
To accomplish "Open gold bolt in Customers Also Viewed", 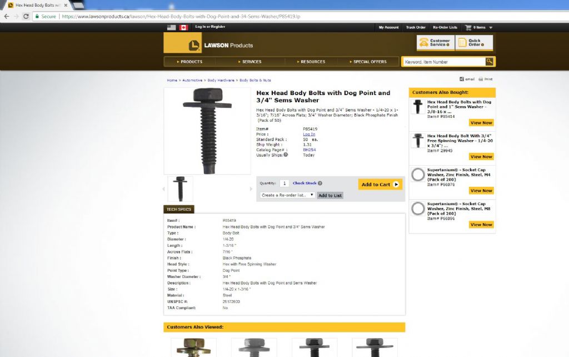I will click(x=194, y=348).
